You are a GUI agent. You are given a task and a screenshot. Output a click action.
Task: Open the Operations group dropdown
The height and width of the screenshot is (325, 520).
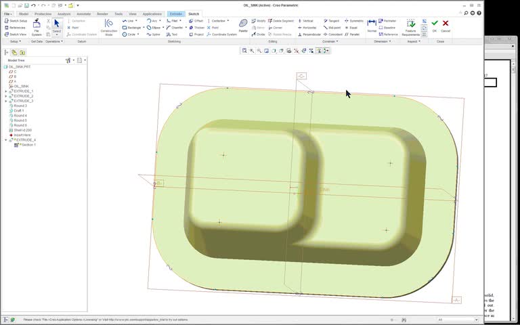54,41
